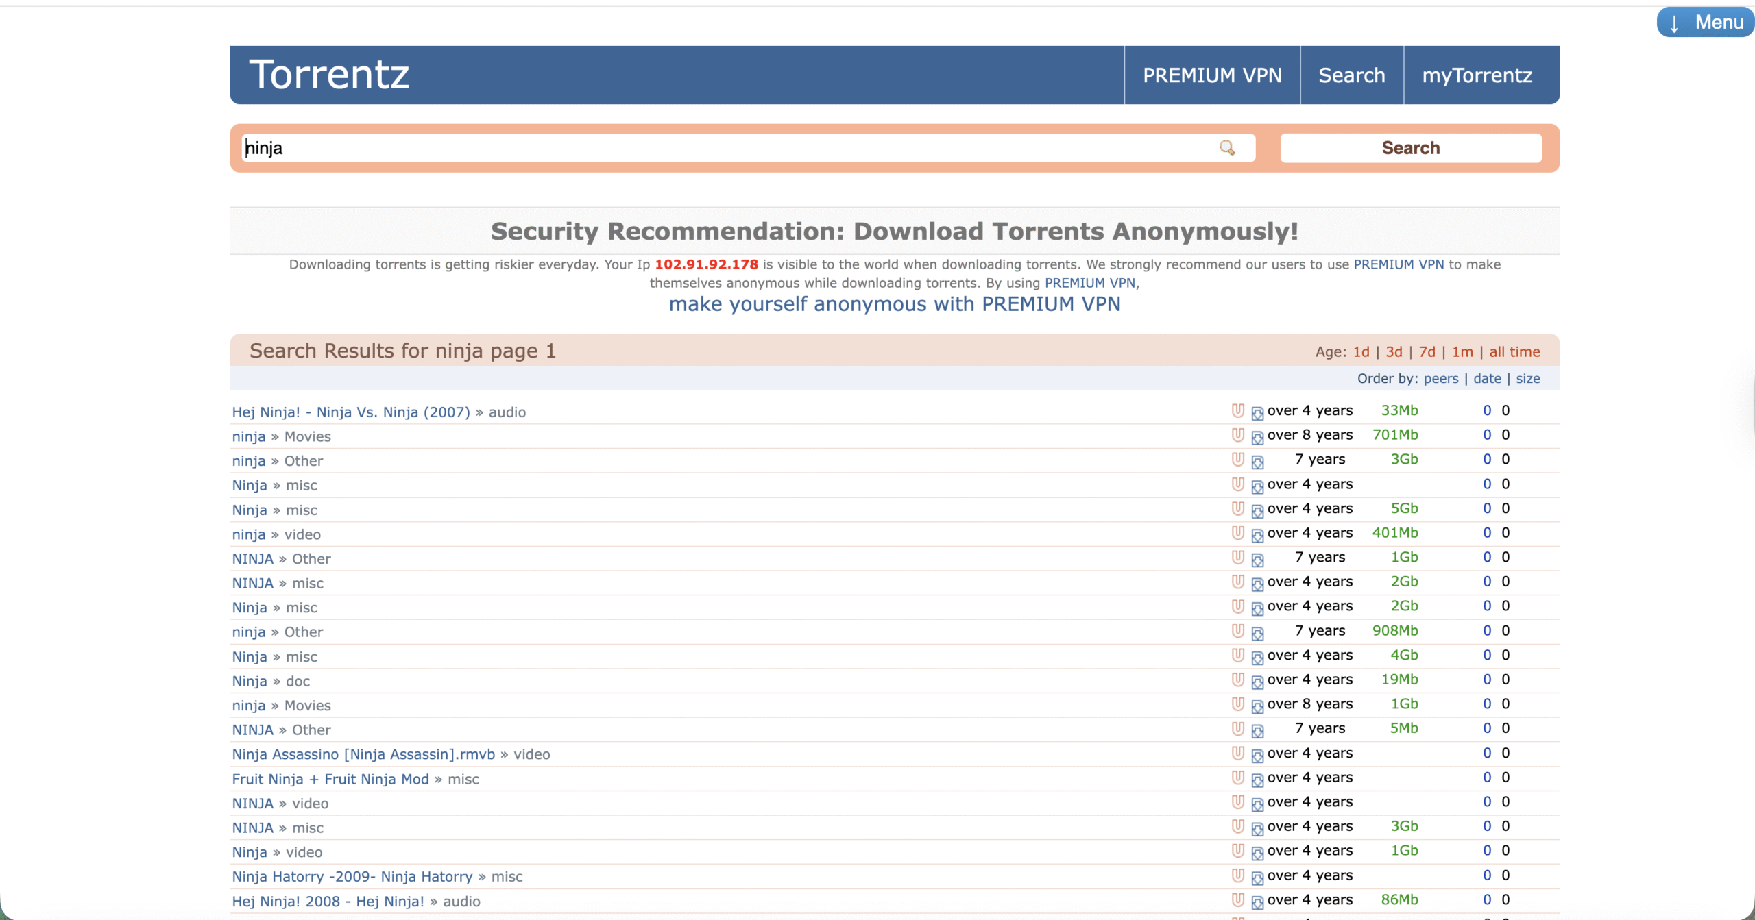Click magnet icon on Ninja Assassino row
This screenshot has height=920, width=1755.
click(1237, 753)
